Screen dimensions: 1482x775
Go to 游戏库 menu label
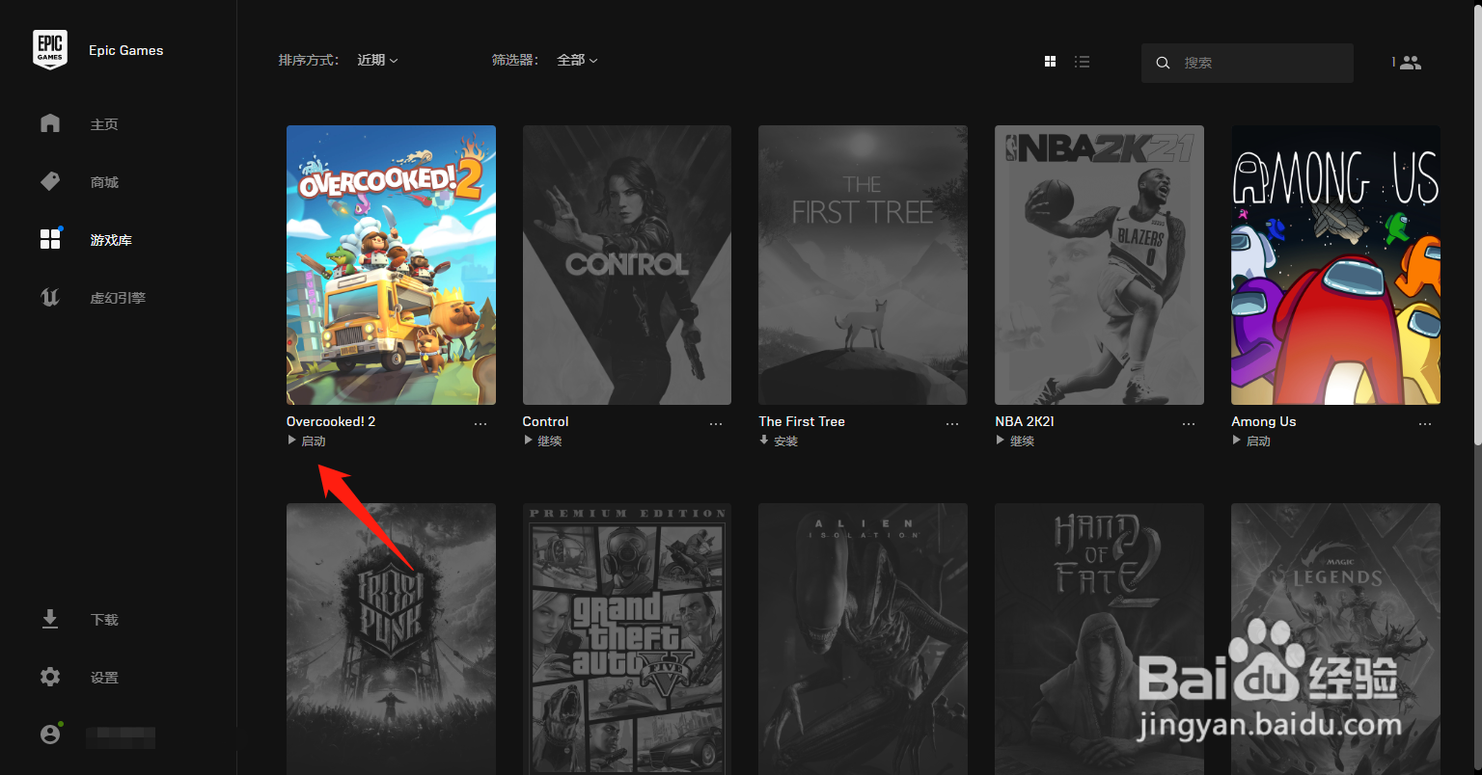coord(111,240)
